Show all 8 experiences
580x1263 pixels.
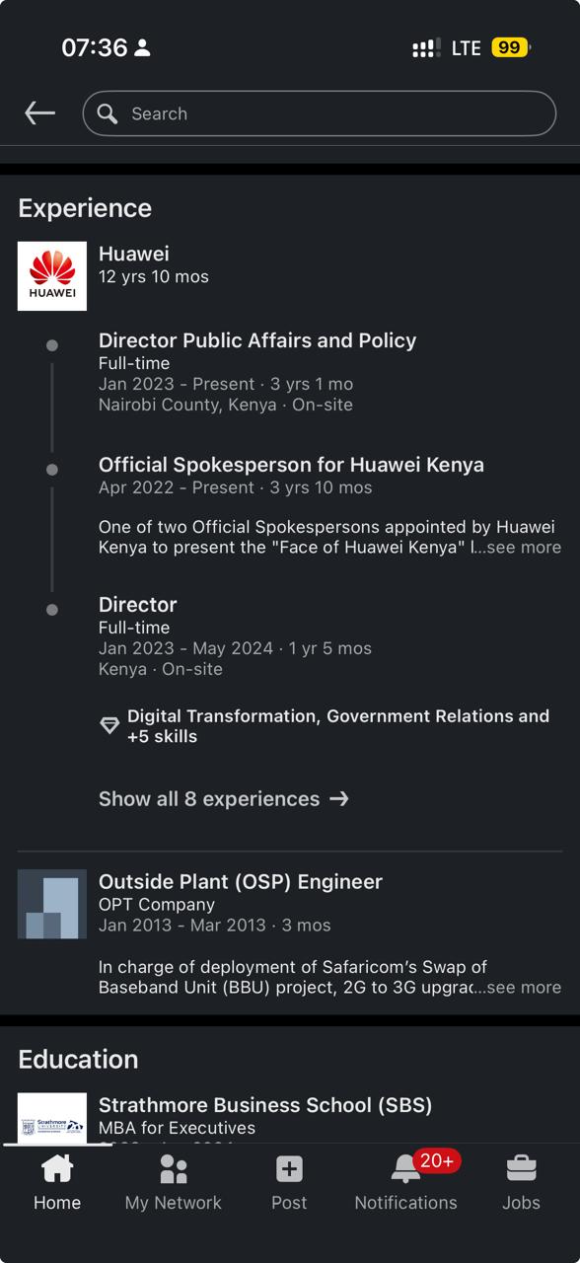point(224,799)
